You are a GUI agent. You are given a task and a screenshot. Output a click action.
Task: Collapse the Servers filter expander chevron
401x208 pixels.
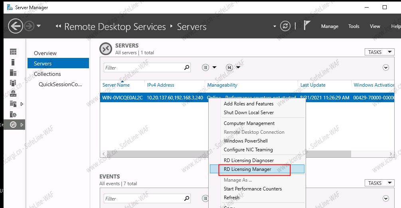pyautogui.click(x=386, y=67)
